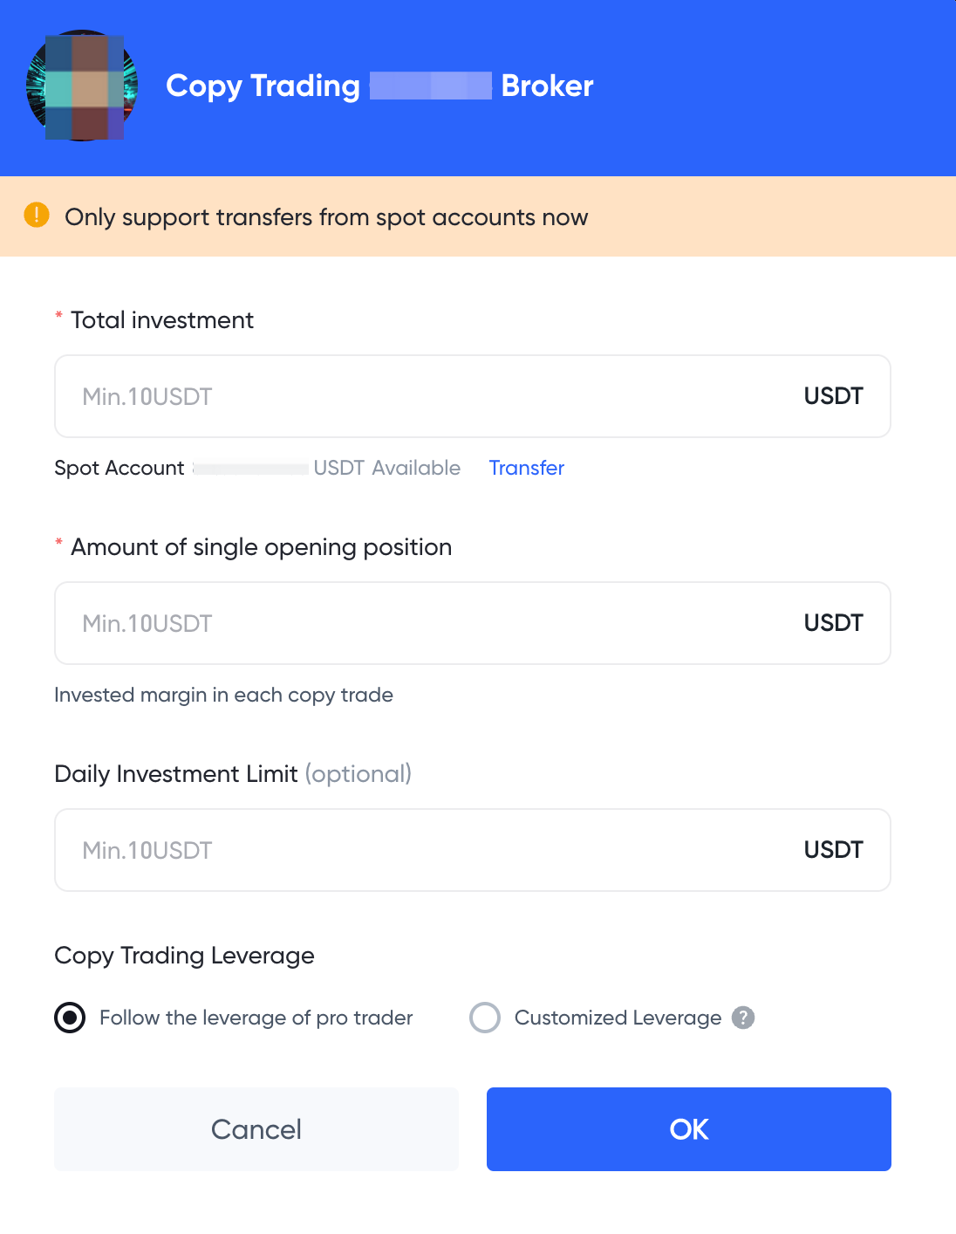Image resolution: width=956 pixels, height=1234 pixels.
Task: Click the asterisk next to Amount of single opening position
Action: click(x=58, y=544)
